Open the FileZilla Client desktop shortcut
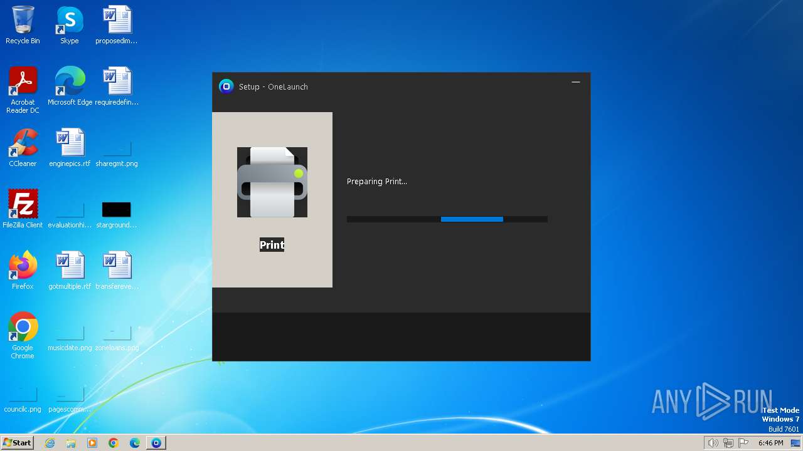This screenshot has width=803, height=451. pyautogui.click(x=23, y=209)
